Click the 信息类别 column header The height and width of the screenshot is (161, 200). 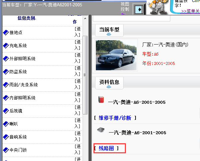[27, 18]
